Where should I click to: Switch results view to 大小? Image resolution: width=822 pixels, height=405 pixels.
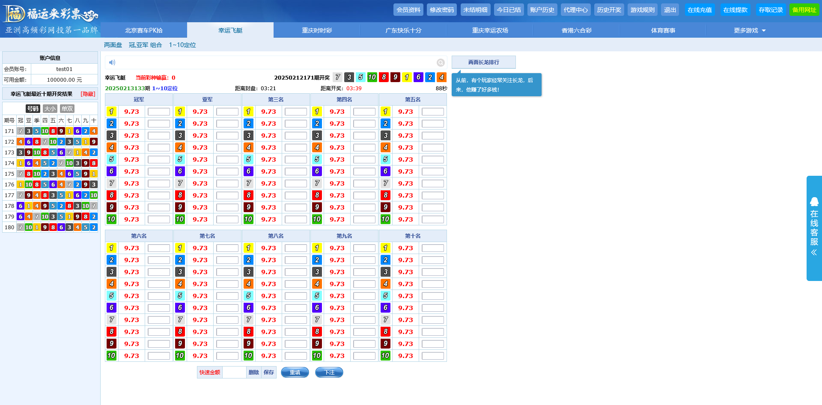(x=50, y=109)
